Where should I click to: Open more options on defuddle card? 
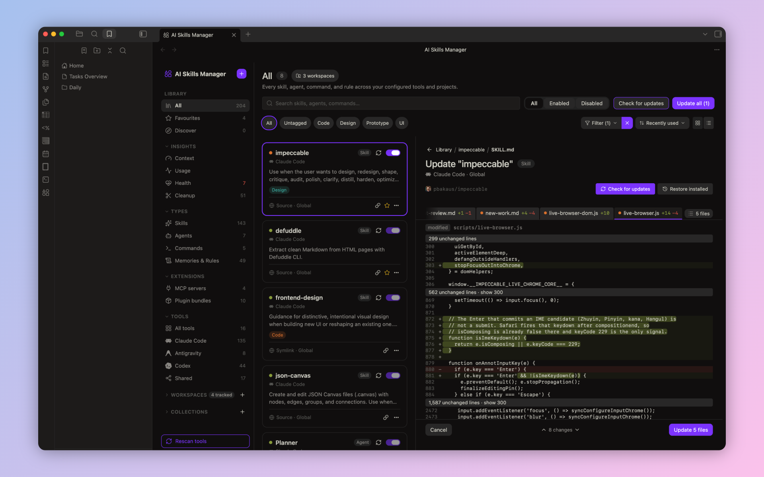click(396, 273)
